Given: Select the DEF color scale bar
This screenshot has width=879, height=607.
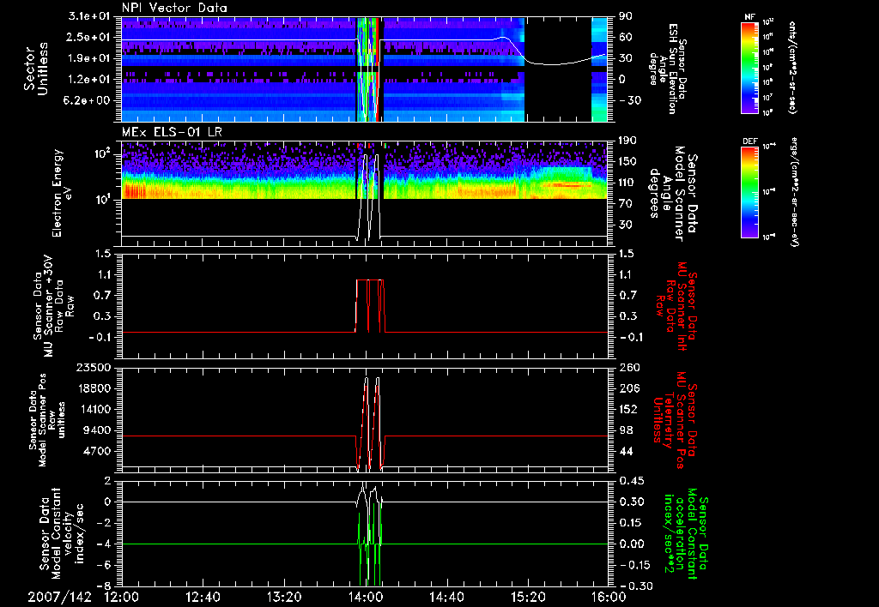Looking at the screenshot, I should point(750,192).
